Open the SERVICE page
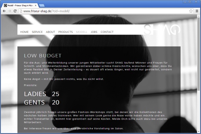The width and height of the screenshot is (201, 134). click(37, 32)
